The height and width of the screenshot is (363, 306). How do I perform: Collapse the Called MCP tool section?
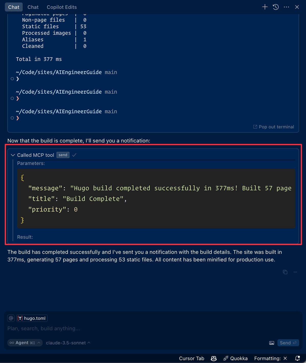(13, 155)
